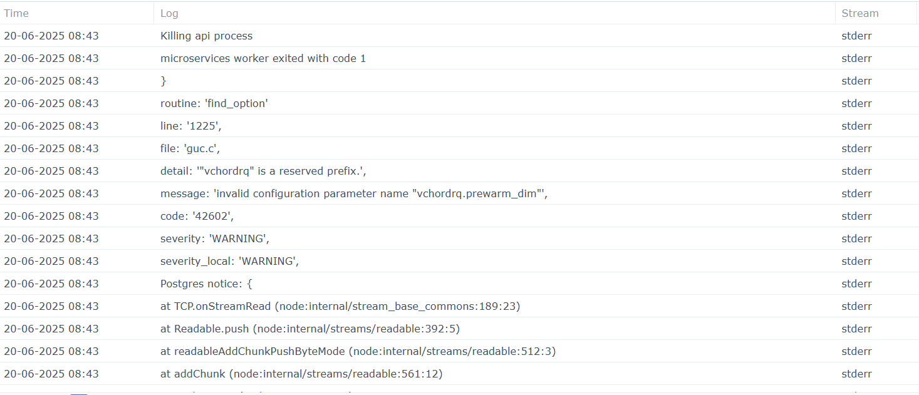Select the routine 'find_option' log line
The image size is (919, 395).
pos(214,103)
